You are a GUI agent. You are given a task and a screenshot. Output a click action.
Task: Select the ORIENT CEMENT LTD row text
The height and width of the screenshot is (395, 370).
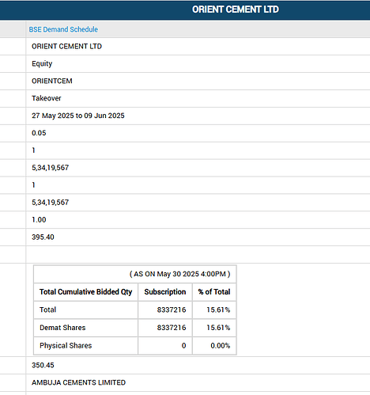[66, 47]
